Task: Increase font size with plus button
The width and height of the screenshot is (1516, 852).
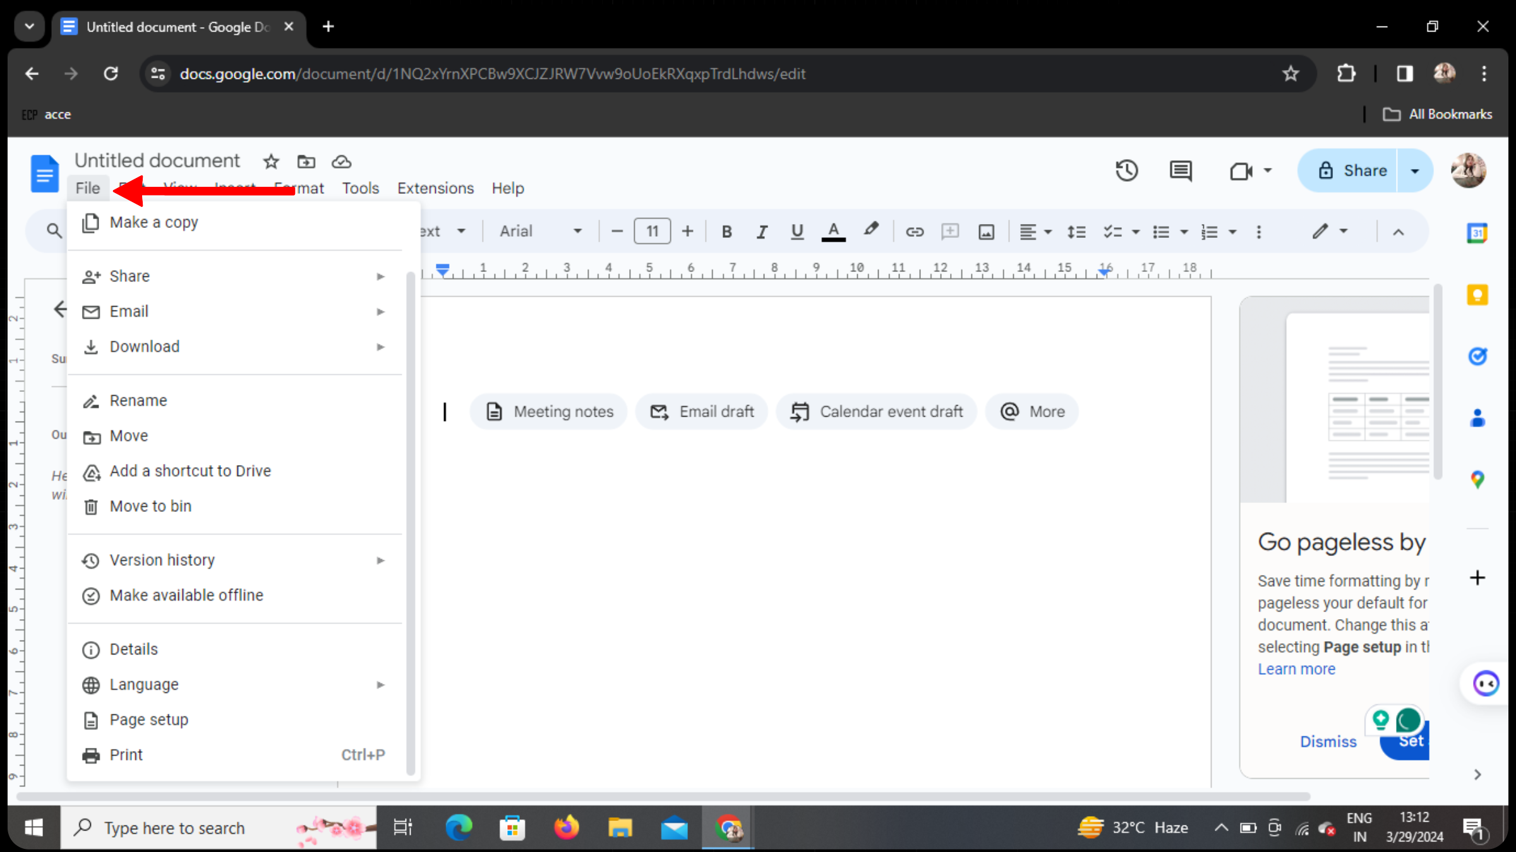Action: [687, 232]
